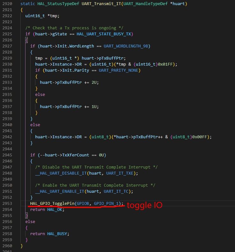Click the HAL_UART_STATE_BUSY_TX constant
The height and width of the screenshot is (252, 235).
(104, 34)
